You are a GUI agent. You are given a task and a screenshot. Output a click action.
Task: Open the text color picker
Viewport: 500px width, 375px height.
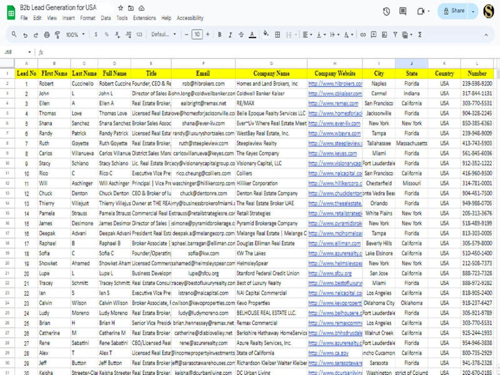[x=252, y=34]
